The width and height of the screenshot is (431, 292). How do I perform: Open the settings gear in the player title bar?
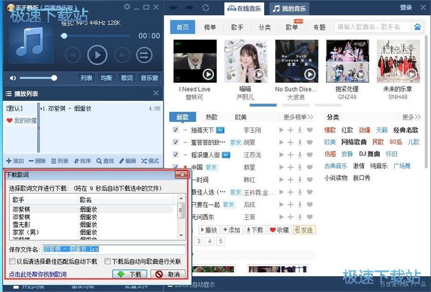pos(127,7)
